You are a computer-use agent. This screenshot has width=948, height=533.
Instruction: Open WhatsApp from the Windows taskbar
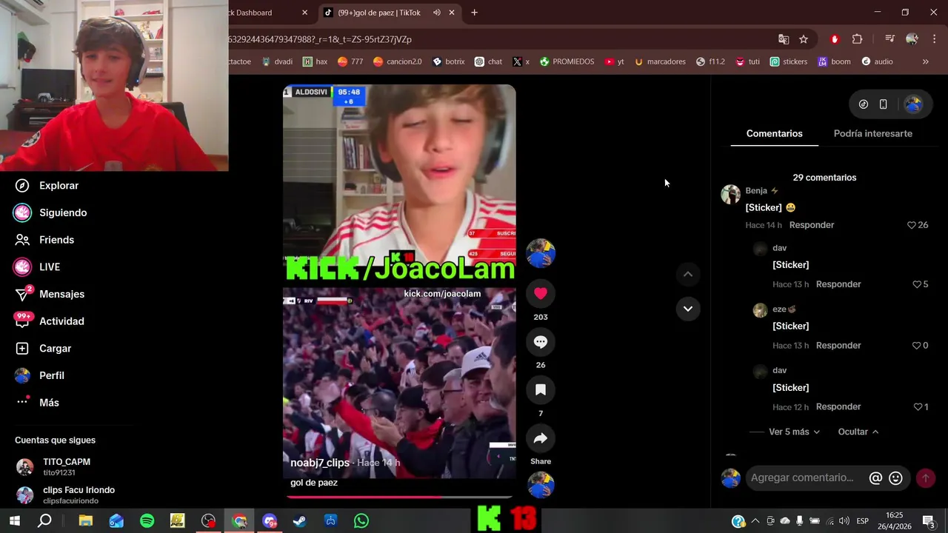361,521
